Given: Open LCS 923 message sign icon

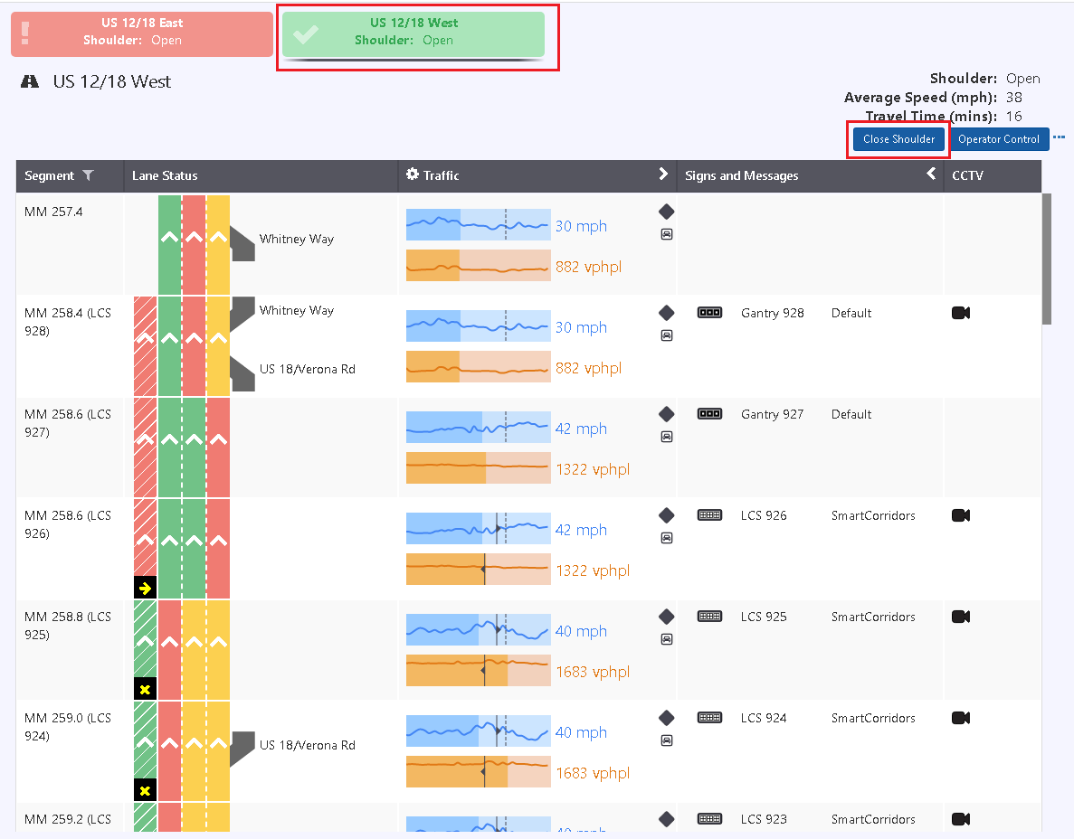Looking at the screenshot, I should coord(709,819).
